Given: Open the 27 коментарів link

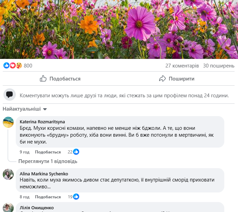Looking at the screenshot, I should click(x=182, y=66).
